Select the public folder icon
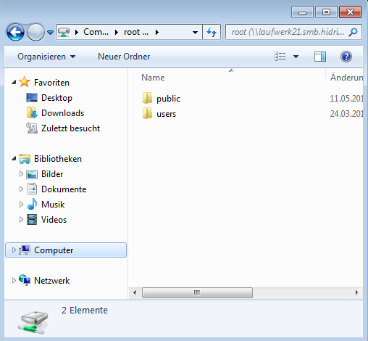 tap(147, 99)
